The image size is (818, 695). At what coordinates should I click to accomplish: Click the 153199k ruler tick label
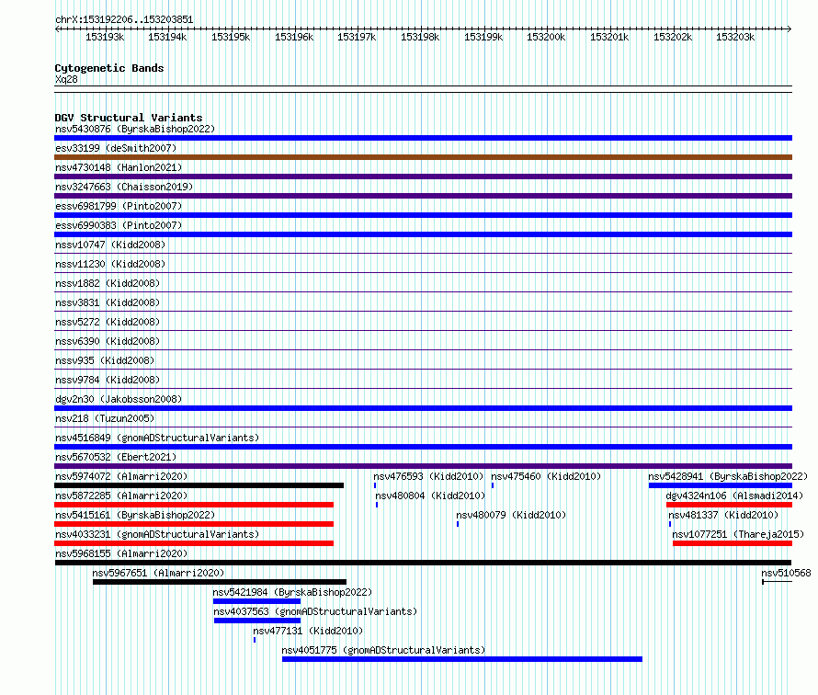pos(483,37)
